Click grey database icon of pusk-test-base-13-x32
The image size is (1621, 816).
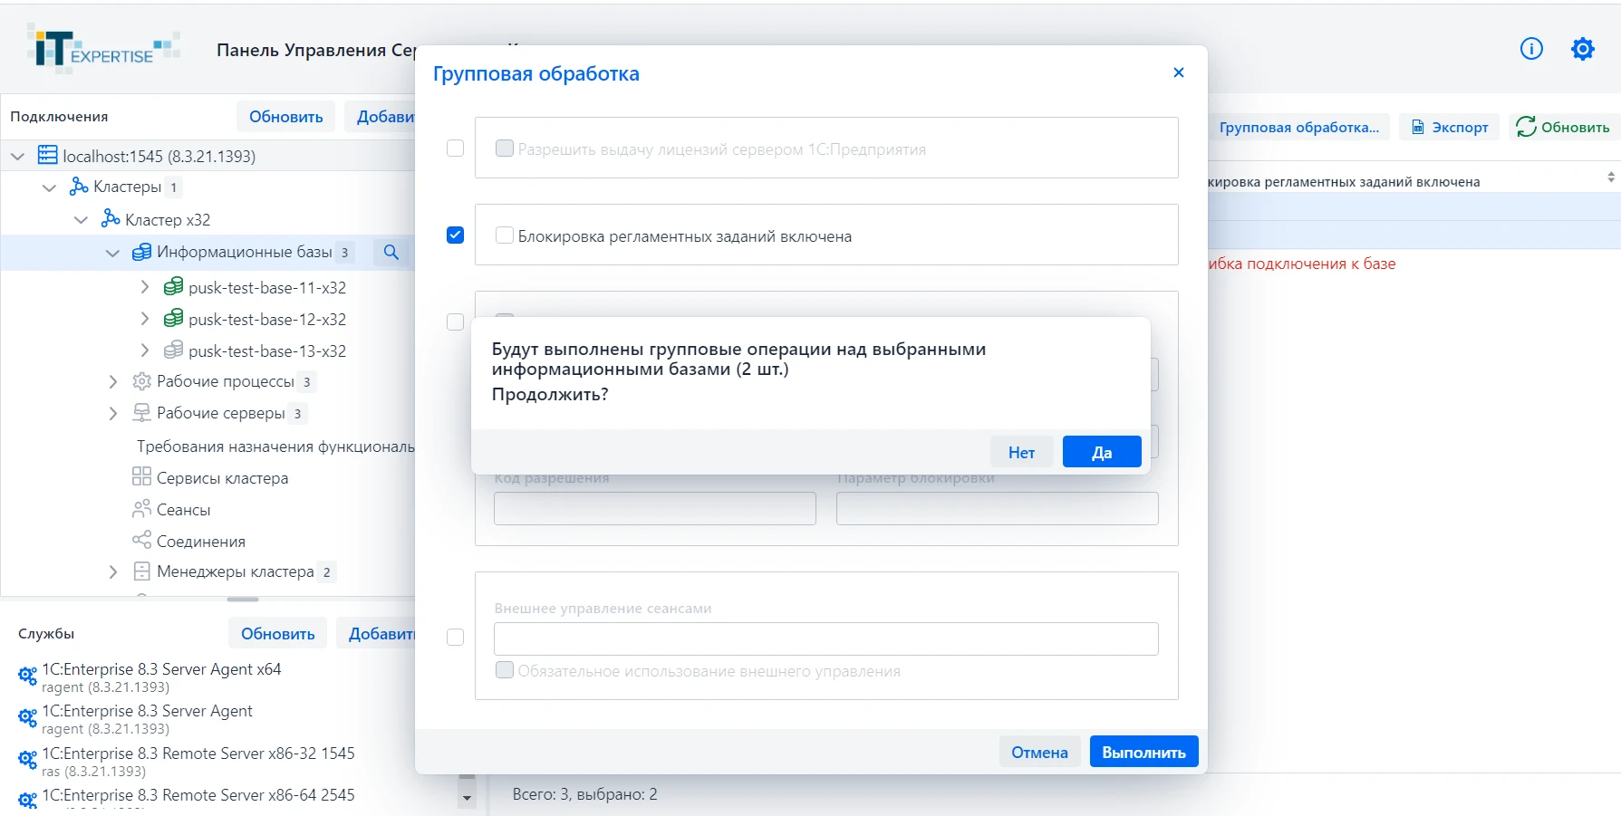(x=173, y=350)
